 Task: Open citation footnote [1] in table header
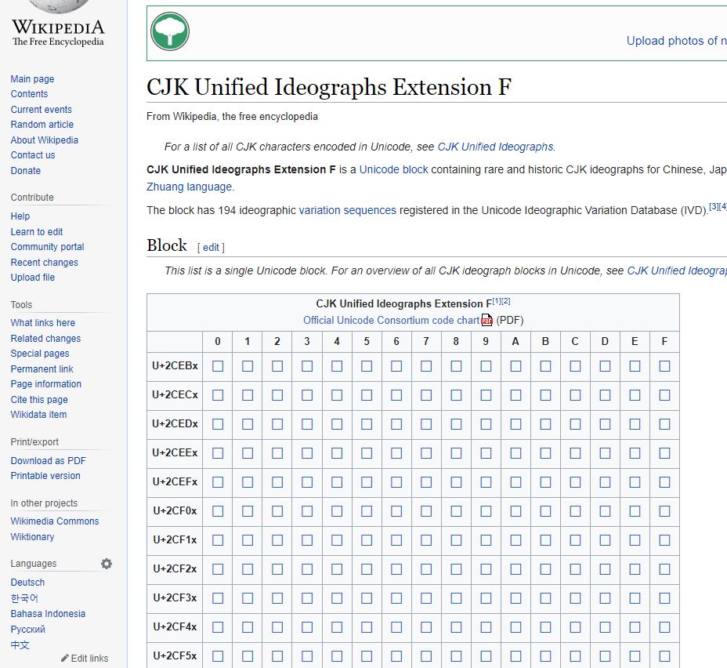pos(497,301)
